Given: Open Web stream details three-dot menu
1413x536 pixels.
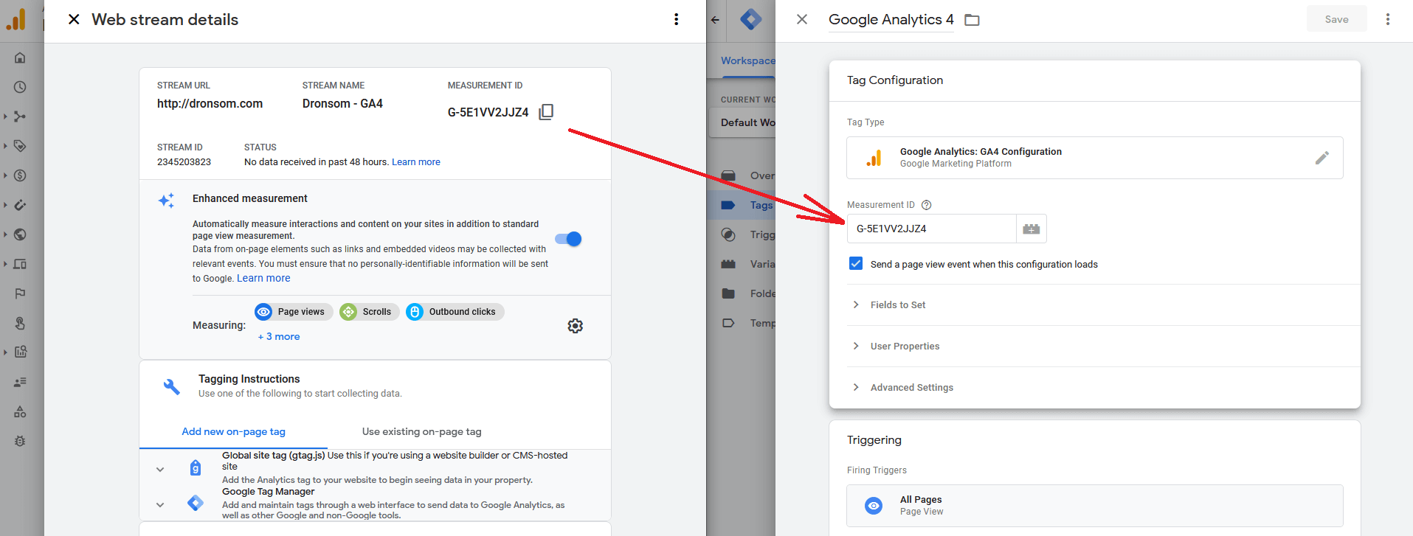Looking at the screenshot, I should pyautogui.click(x=676, y=19).
